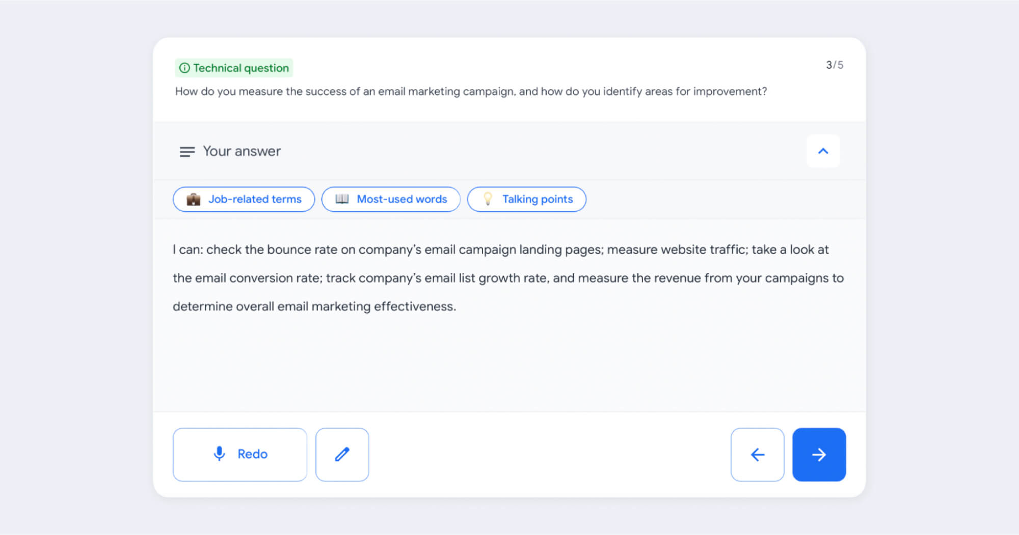
Task: Select the Job-related terms tab
Action: [x=255, y=199]
